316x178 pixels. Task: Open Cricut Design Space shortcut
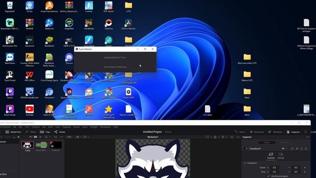coord(49,76)
